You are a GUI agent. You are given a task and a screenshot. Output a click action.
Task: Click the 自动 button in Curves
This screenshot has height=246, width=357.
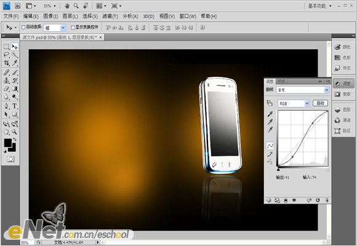[320, 103]
